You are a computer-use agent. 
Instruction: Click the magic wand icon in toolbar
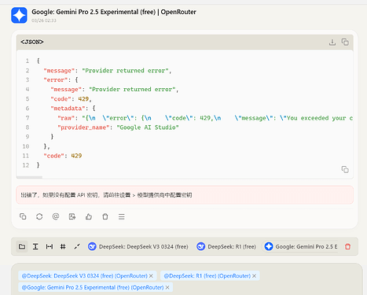pyautogui.click(x=77, y=246)
